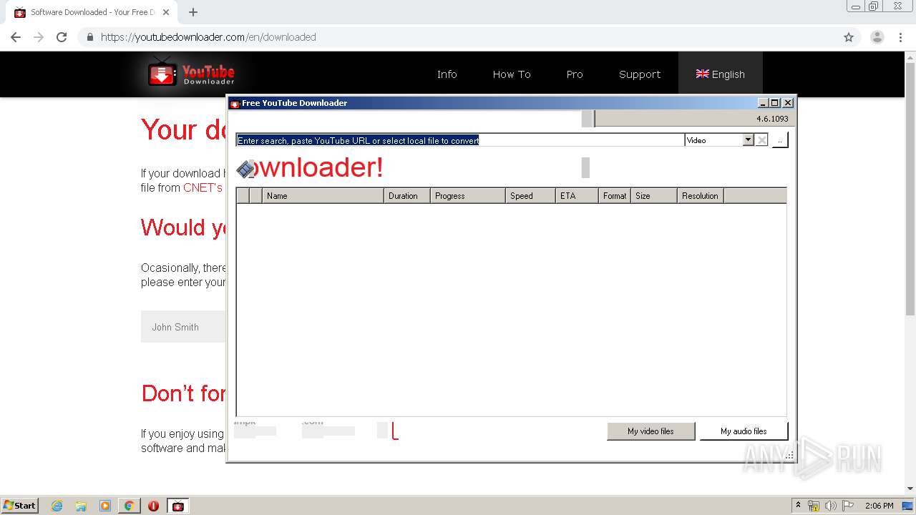Open a new browser tab
Viewport: 916px width, 515px height.
pos(193,12)
